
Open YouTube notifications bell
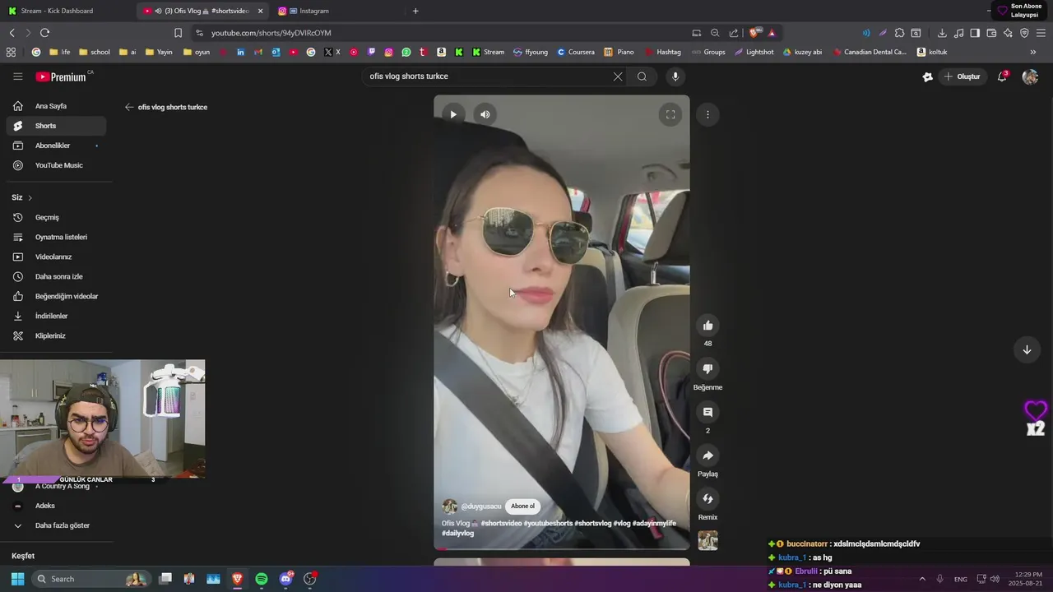(1003, 76)
